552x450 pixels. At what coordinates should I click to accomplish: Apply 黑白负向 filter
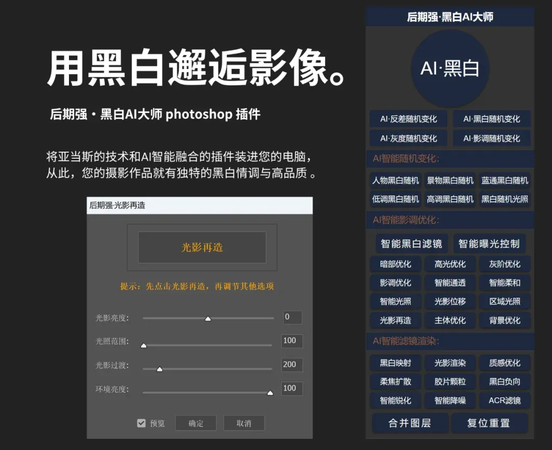pyautogui.click(x=504, y=382)
